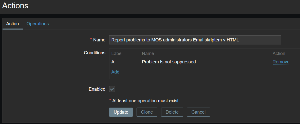Add a new condition
The height and width of the screenshot is (124, 300).
click(115, 72)
